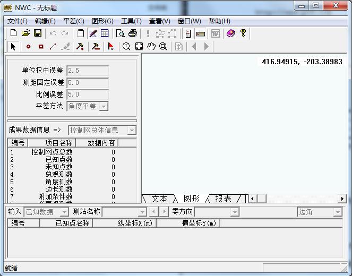Click the zoom window magnifier icon
Image resolution: width=352 pixels, height=276 pixels.
tap(163, 47)
